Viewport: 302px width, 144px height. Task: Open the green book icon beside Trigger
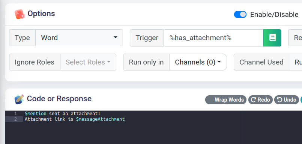[x=272, y=38]
